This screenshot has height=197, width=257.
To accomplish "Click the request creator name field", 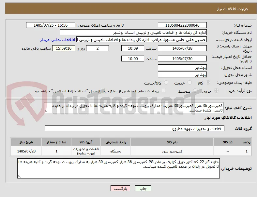I will coord(142,40).
